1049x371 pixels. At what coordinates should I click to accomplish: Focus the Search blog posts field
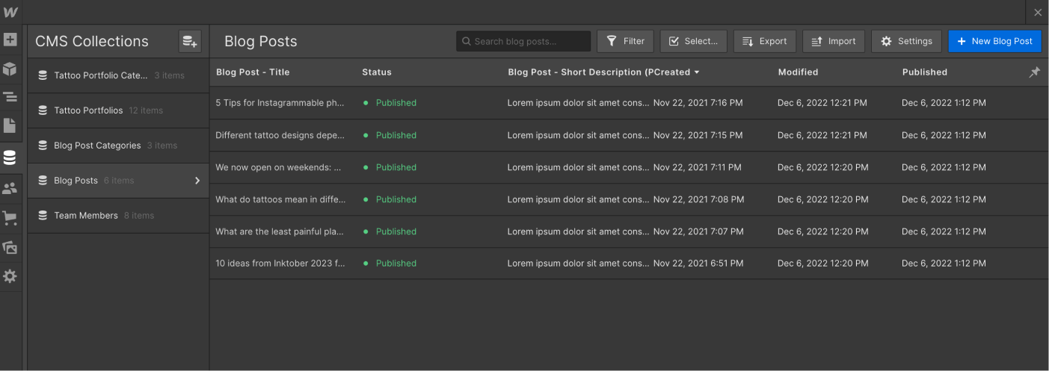(523, 41)
